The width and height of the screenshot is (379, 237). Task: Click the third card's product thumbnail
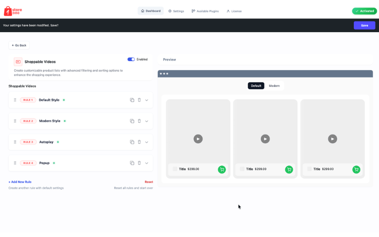(x=309, y=169)
